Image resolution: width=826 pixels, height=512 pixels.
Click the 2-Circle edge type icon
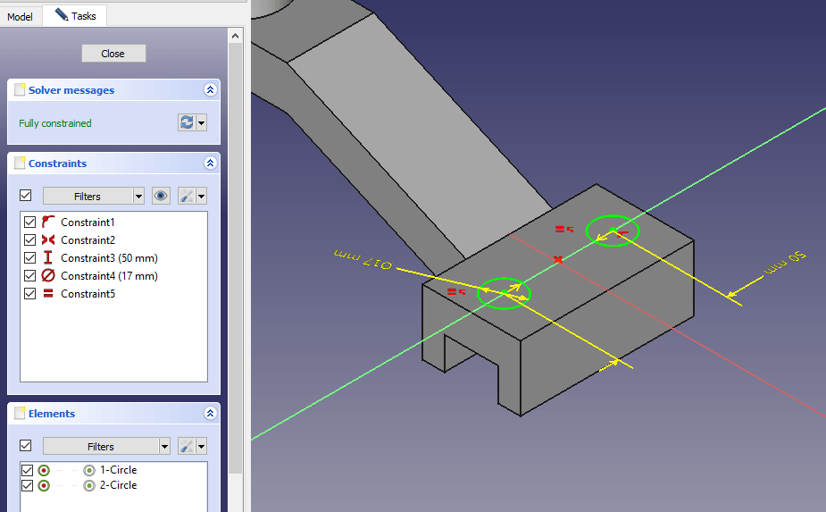coord(44,485)
